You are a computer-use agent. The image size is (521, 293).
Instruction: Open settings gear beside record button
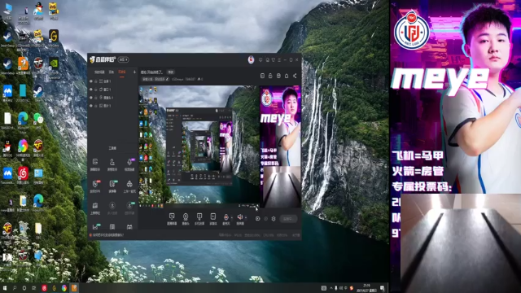click(274, 219)
